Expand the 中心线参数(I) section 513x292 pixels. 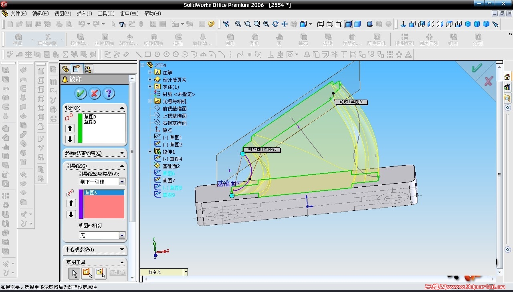[122, 250]
